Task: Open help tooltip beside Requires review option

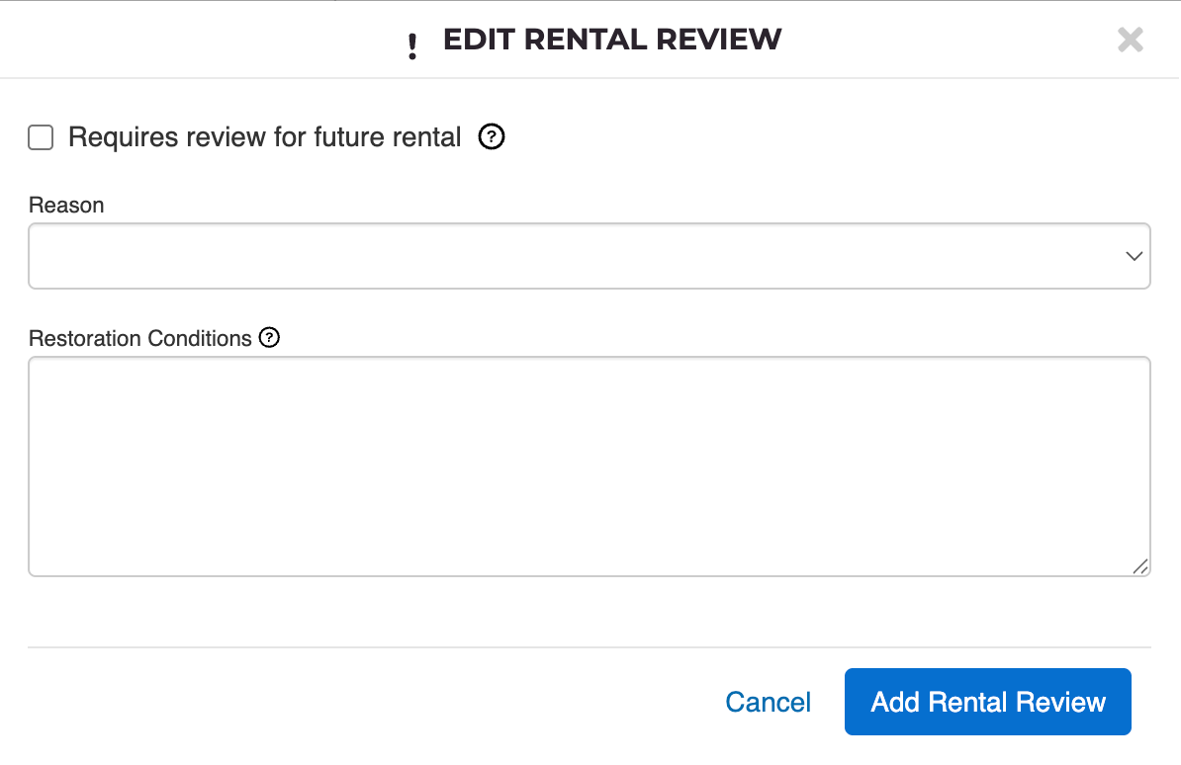Action: pos(492,137)
